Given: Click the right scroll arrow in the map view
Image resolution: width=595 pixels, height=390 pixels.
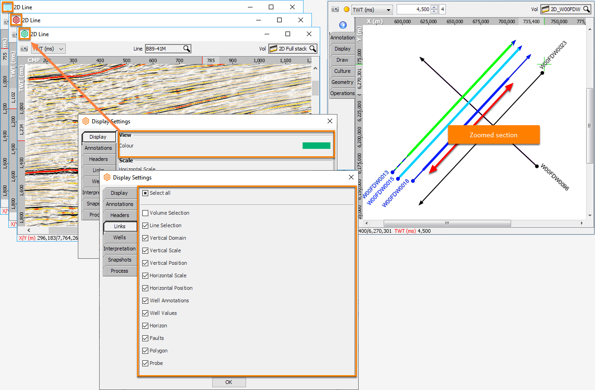Looking at the screenshot, I should coord(582,223).
